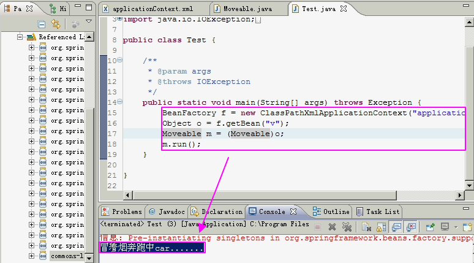The image size is (474, 263).
Task: Expand the folded import block
Action: (x=119, y=19)
